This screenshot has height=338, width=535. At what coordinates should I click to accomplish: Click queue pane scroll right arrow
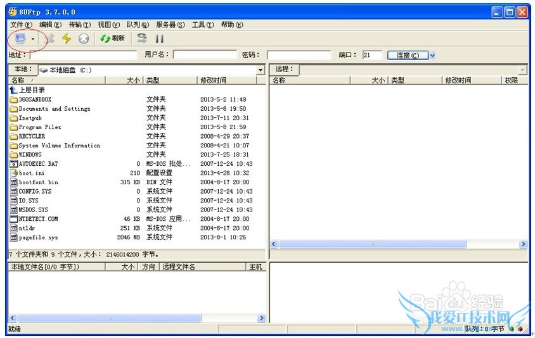261,318
